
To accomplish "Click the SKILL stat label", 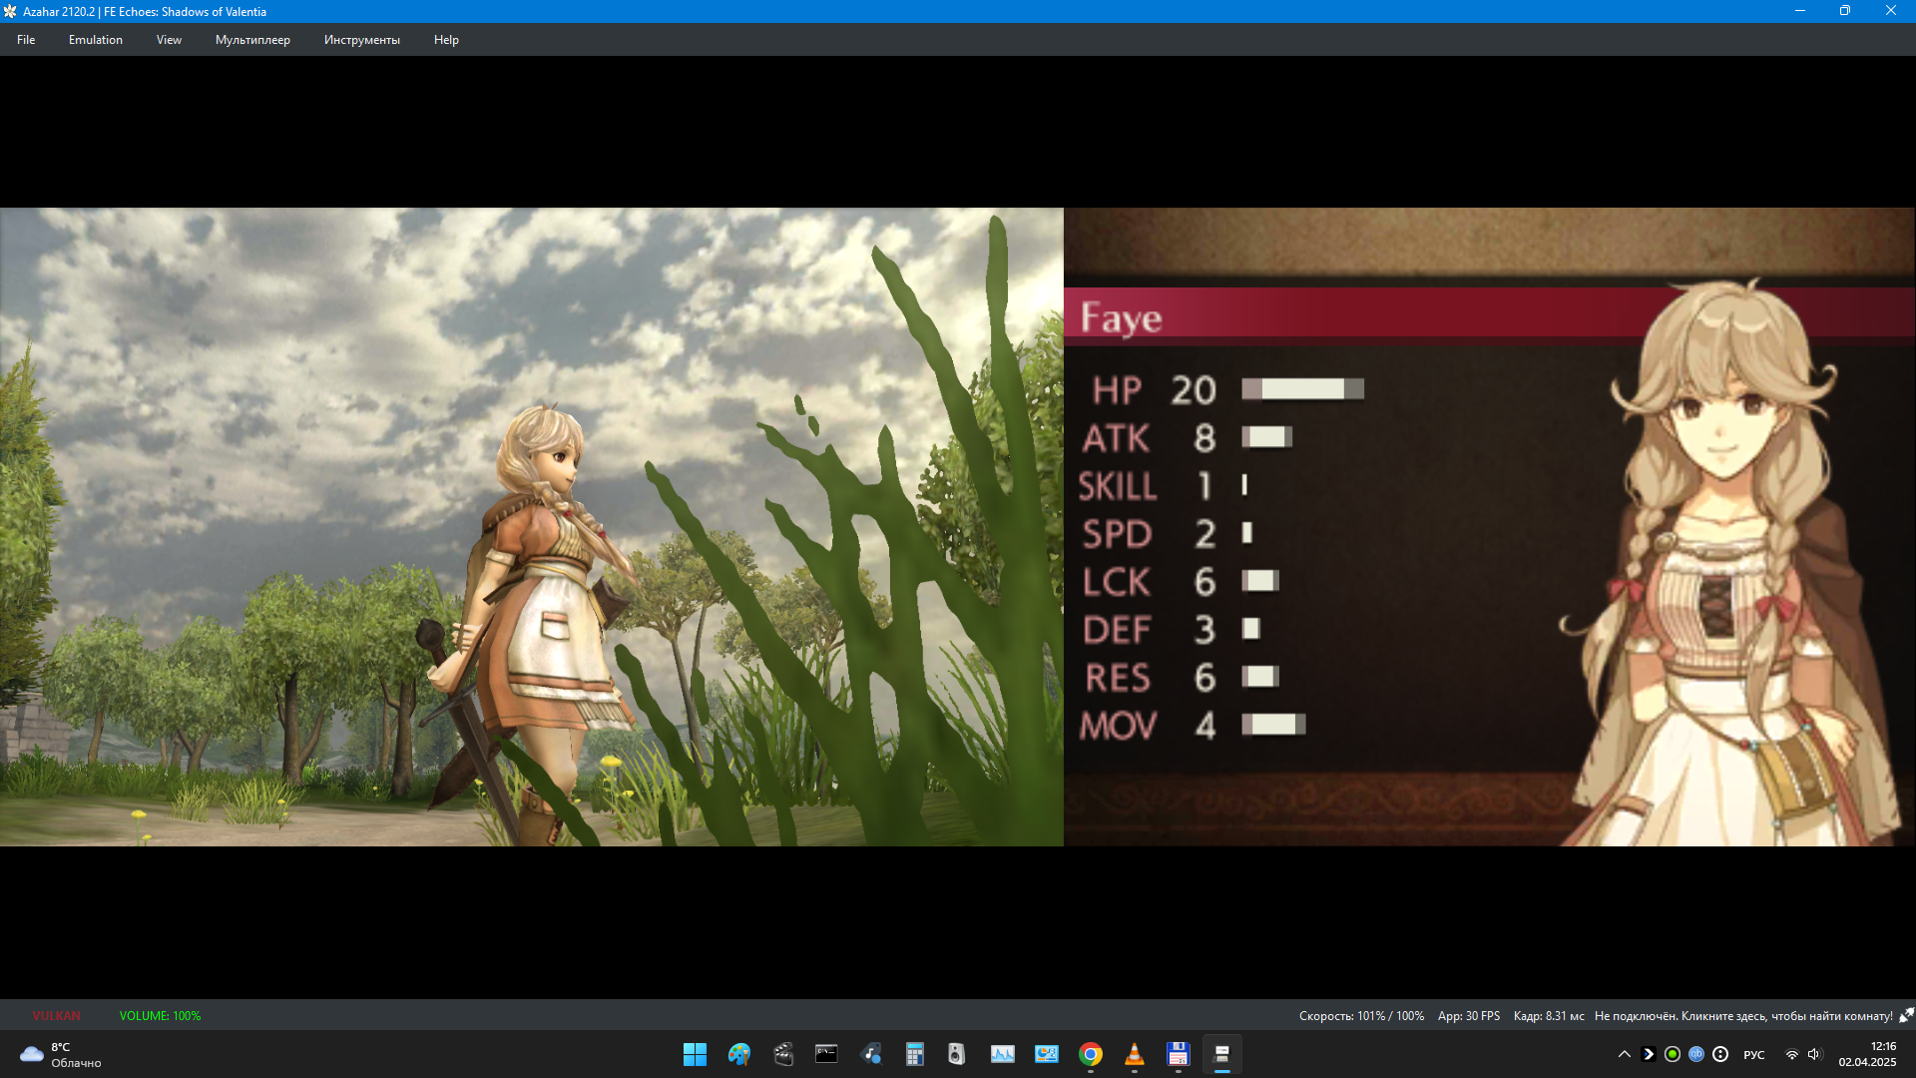I will pyautogui.click(x=1118, y=486).
